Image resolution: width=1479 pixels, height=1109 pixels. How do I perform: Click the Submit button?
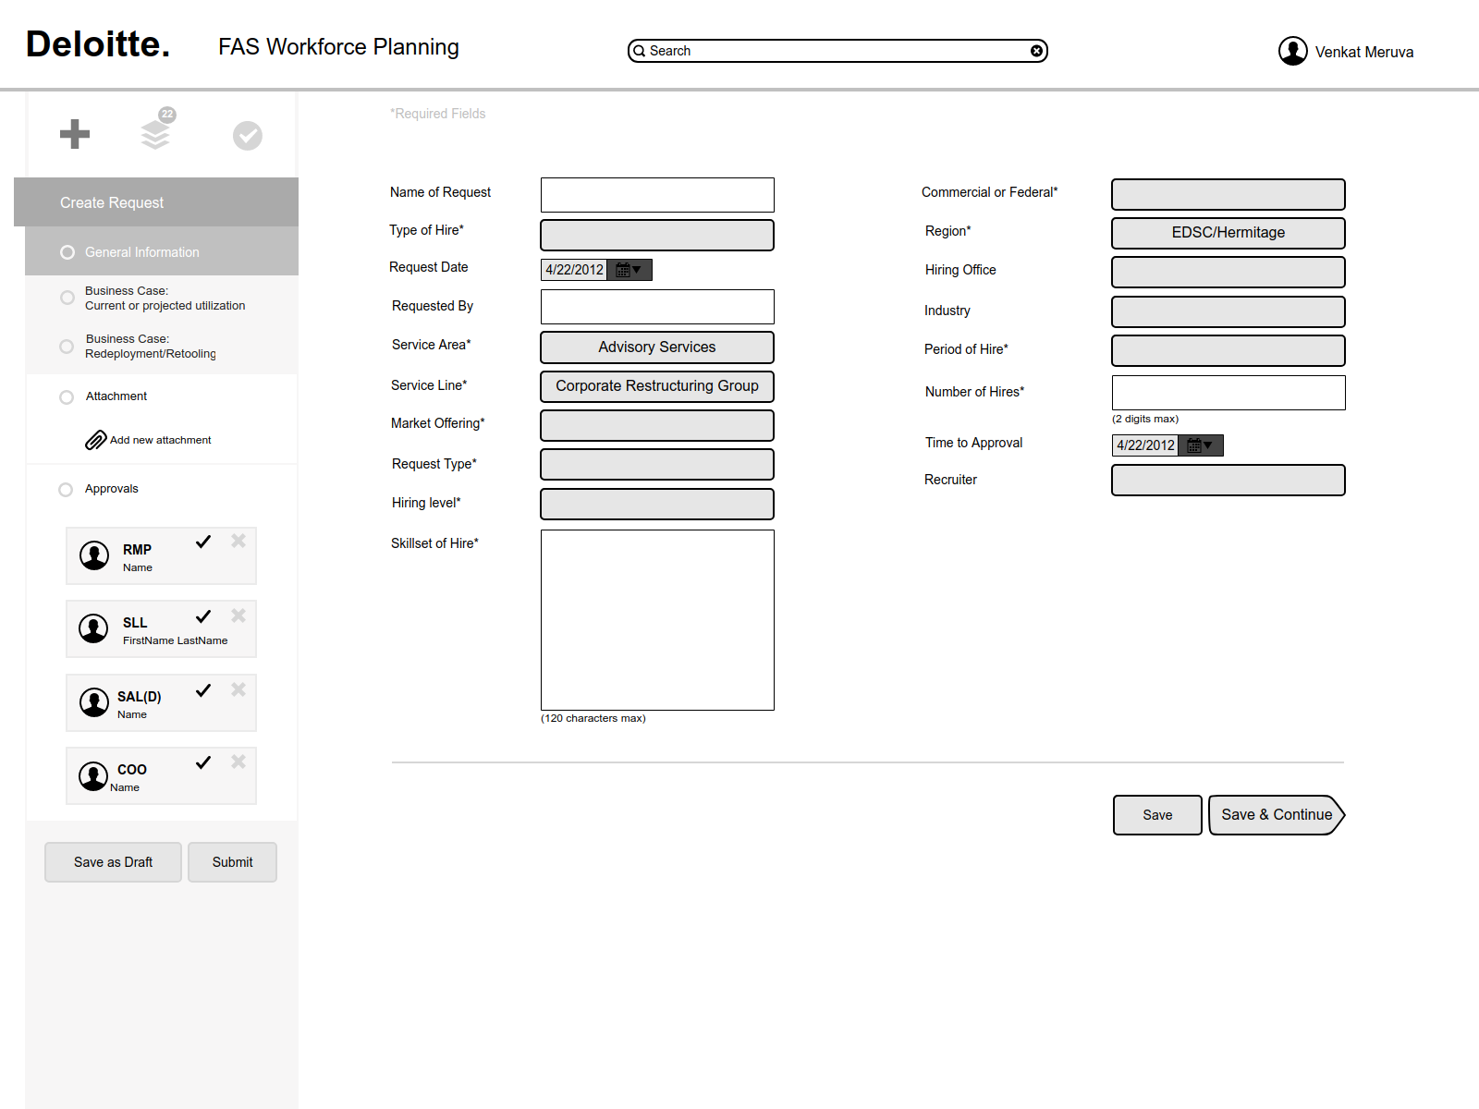233,862
